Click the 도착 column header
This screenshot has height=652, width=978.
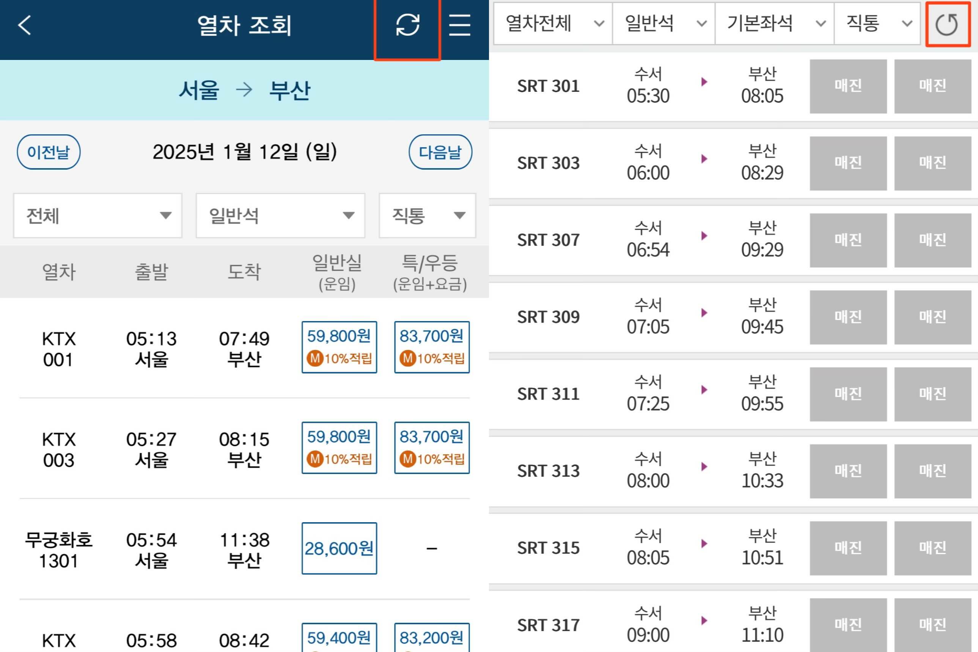tap(244, 272)
